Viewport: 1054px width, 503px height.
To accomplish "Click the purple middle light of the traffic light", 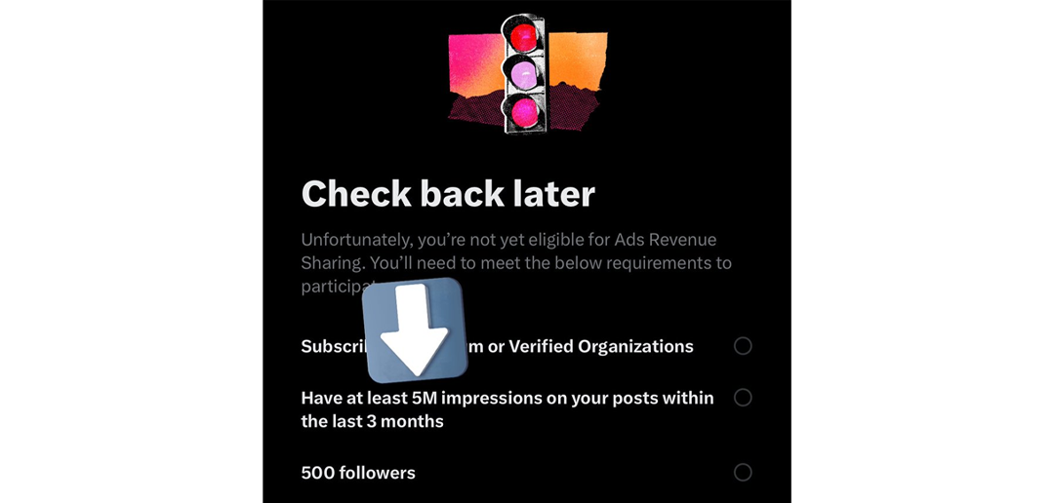I will pos(525,72).
